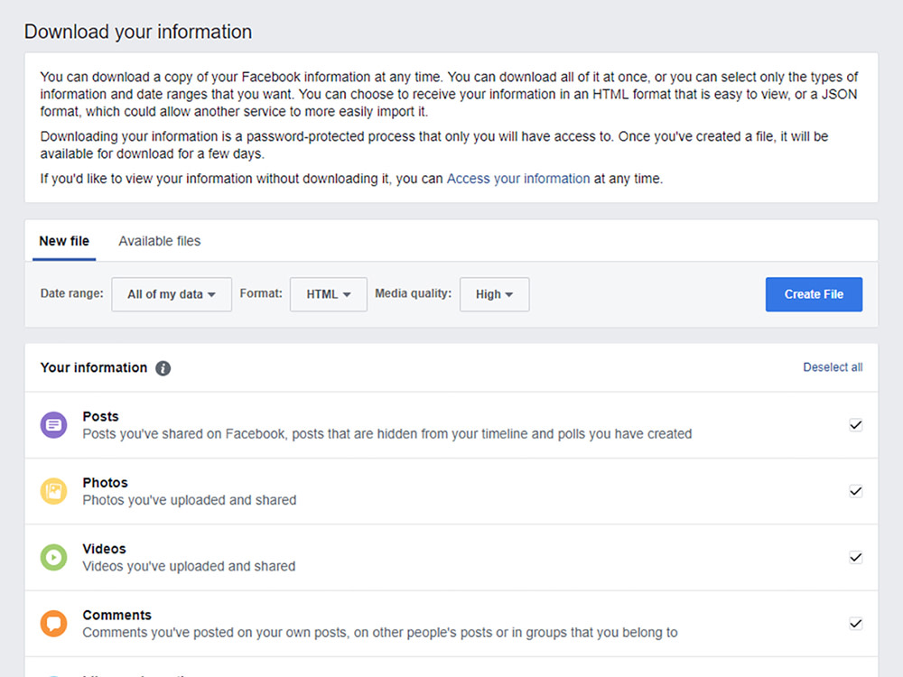Switch to the Available files tab
Image resolution: width=903 pixels, height=677 pixels.
click(x=159, y=241)
